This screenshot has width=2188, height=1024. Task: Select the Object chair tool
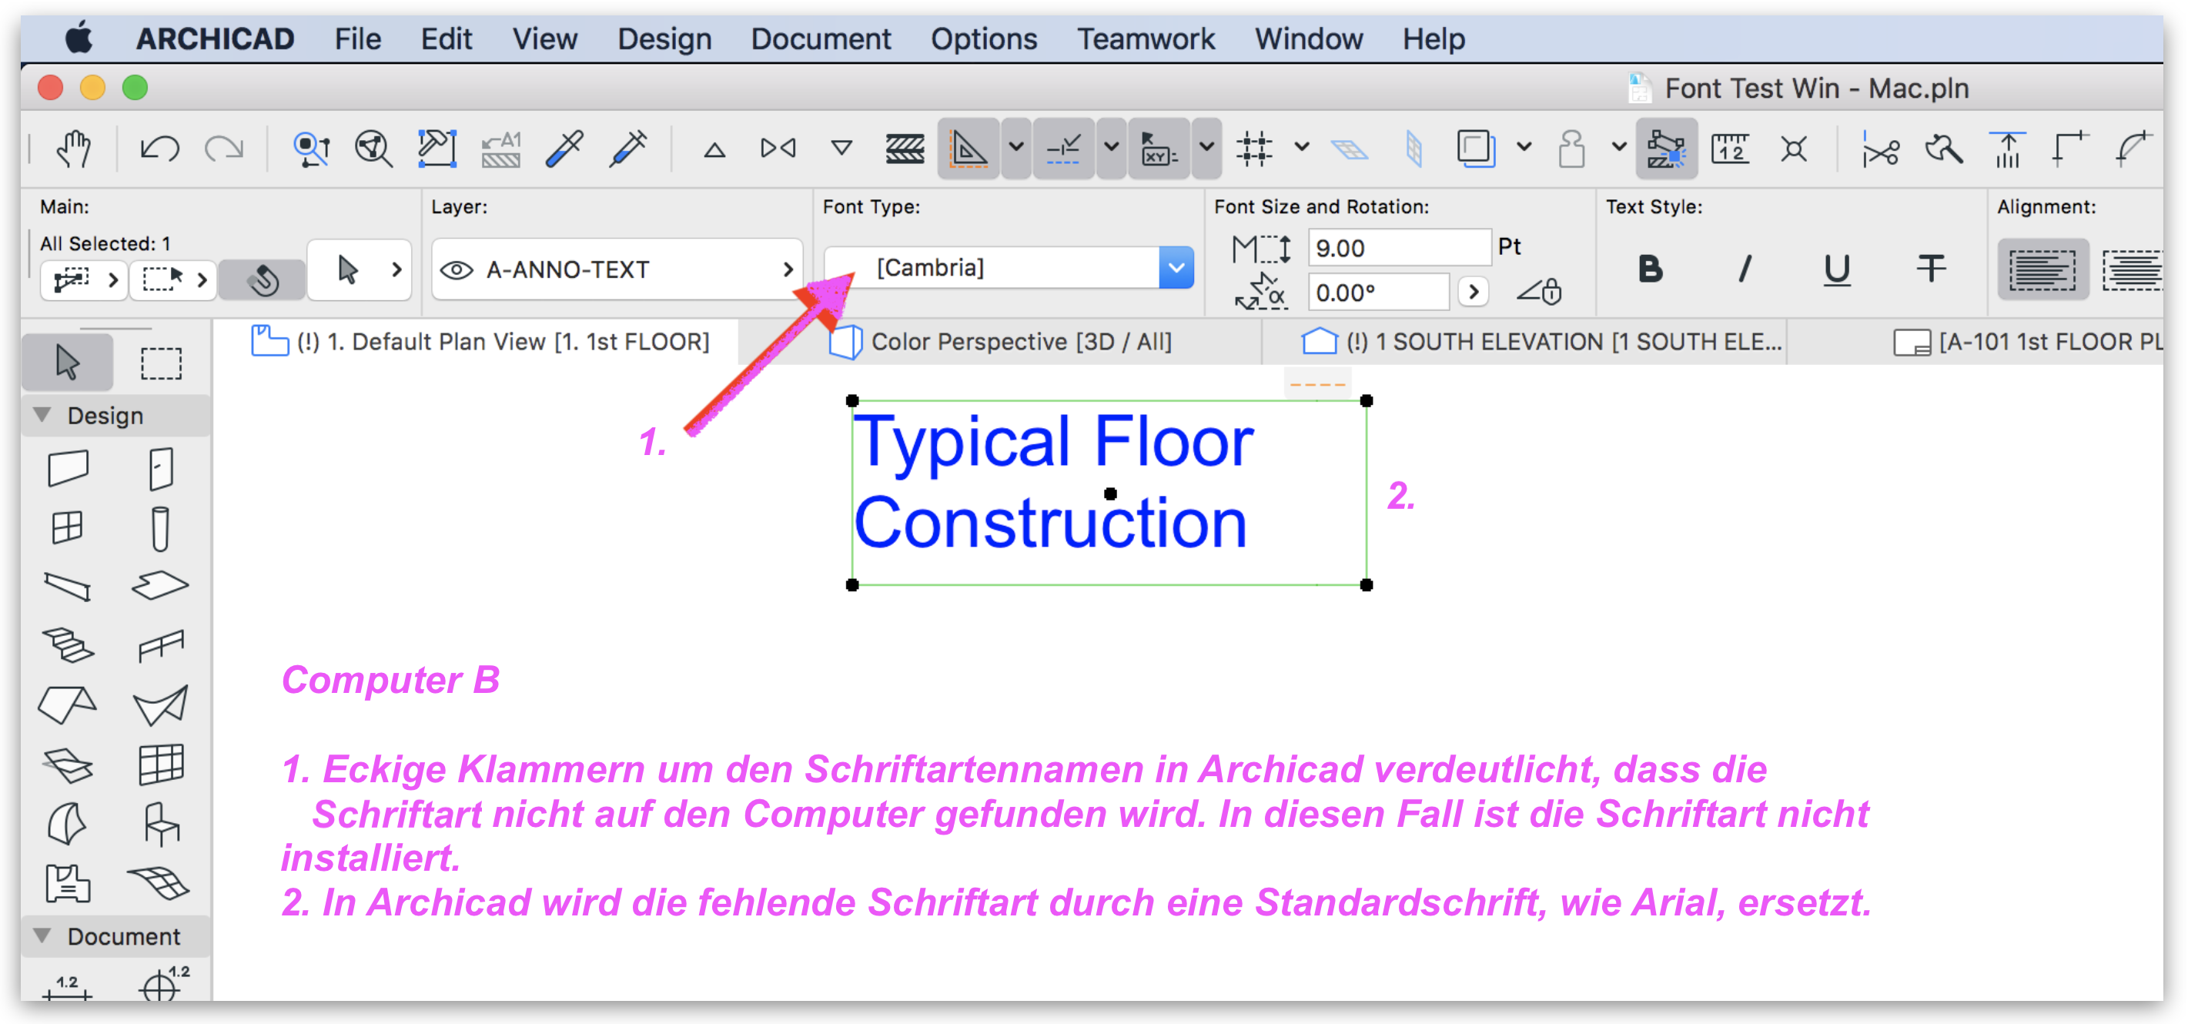pos(161,824)
